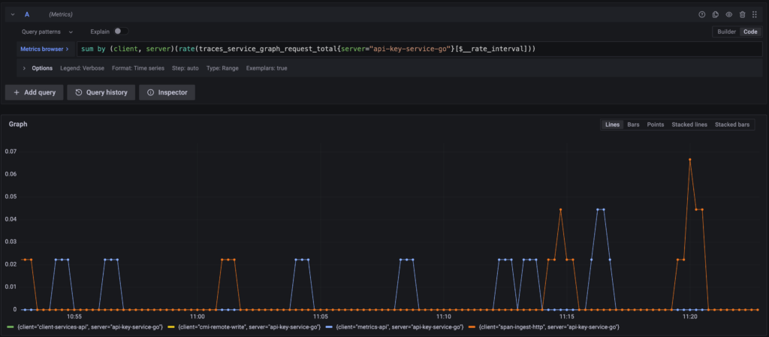Viewport: 769px width, 337px height.
Task: Click the Graph panel title
Action: tap(18, 125)
